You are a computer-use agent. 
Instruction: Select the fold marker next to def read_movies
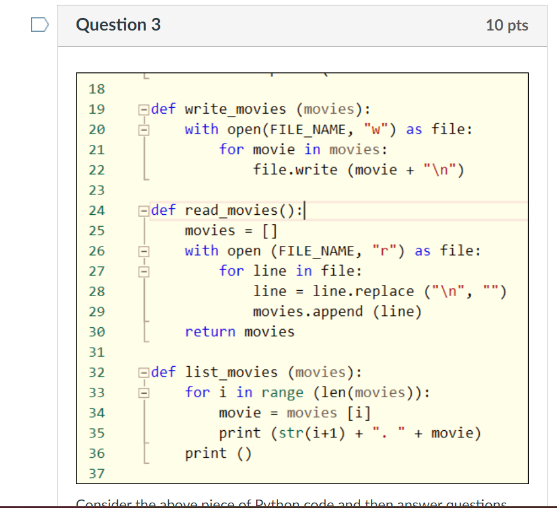(142, 210)
